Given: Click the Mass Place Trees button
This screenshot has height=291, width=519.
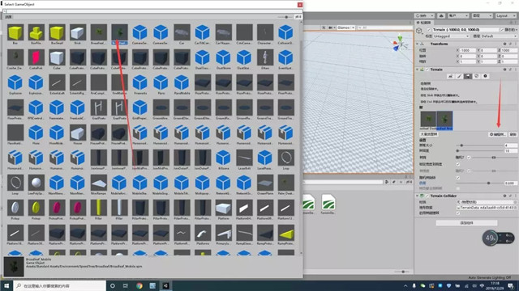Looking at the screenshot, I should point(429,134).
